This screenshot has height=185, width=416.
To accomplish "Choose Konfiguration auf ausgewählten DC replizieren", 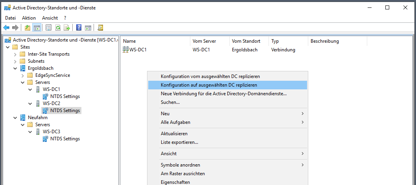I will coord(227,85).
